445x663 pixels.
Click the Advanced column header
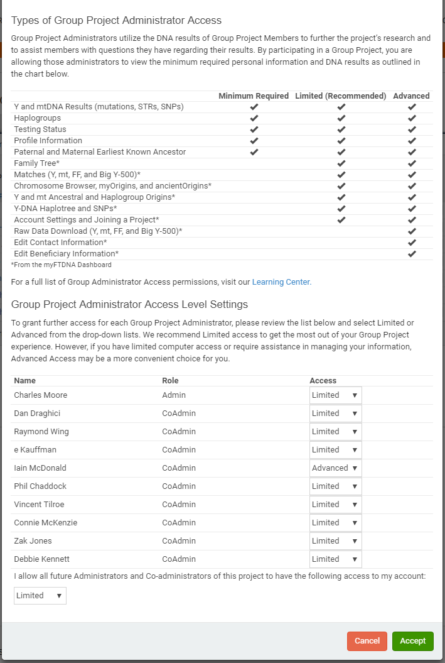click(411, 96)
